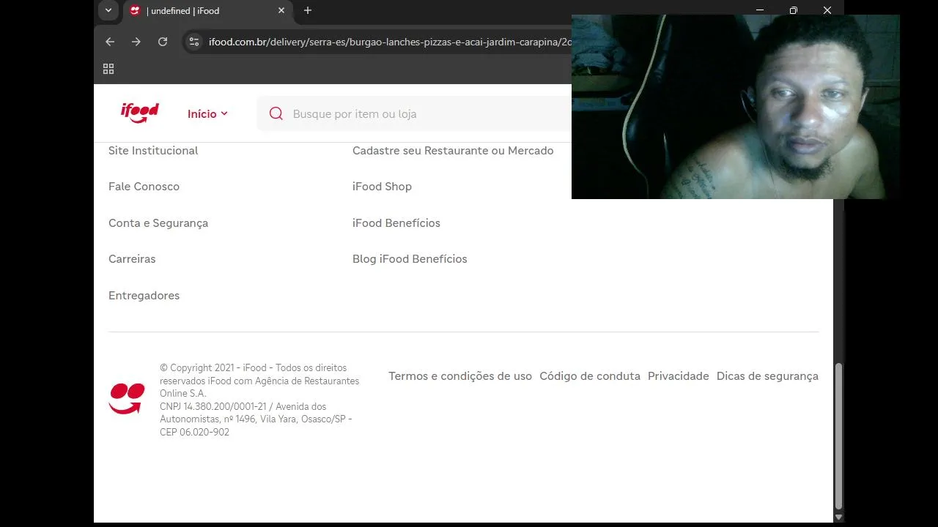Open a new tab with plus button
The width and height of the screenshot is (938, 527).
click(x=308, y=10)
